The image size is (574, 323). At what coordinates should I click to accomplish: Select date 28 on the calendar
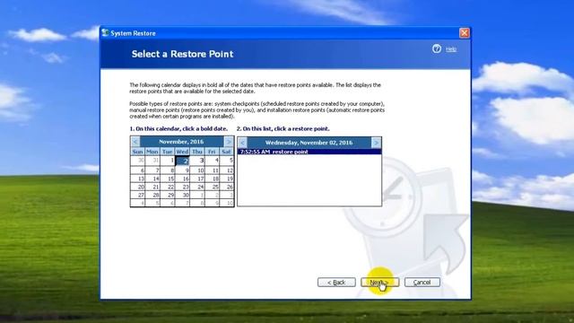(152, 196)
